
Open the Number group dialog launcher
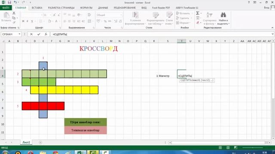[122, 28]
